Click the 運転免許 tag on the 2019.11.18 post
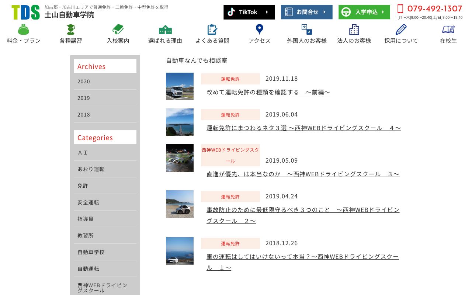Screen dimensions: 472x295 (x=230, y=79)
